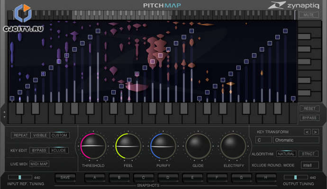Viewport: 327px width, 189px height.
Task: Click the down arrow on the left edge
Action: (4, 117)
